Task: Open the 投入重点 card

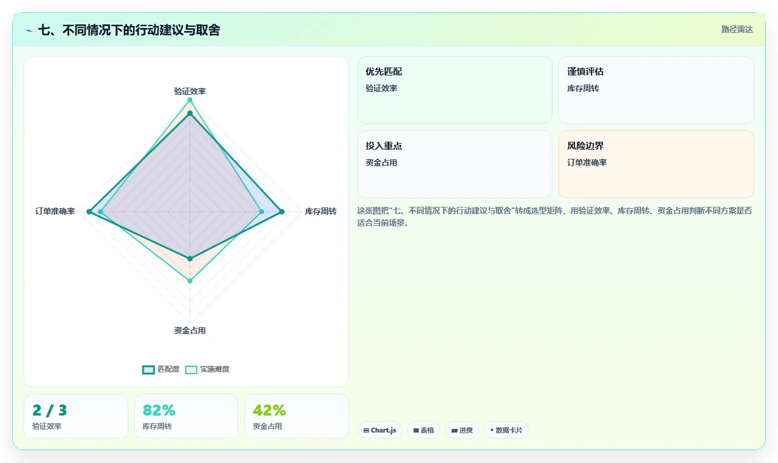Action: click(455, 164)
